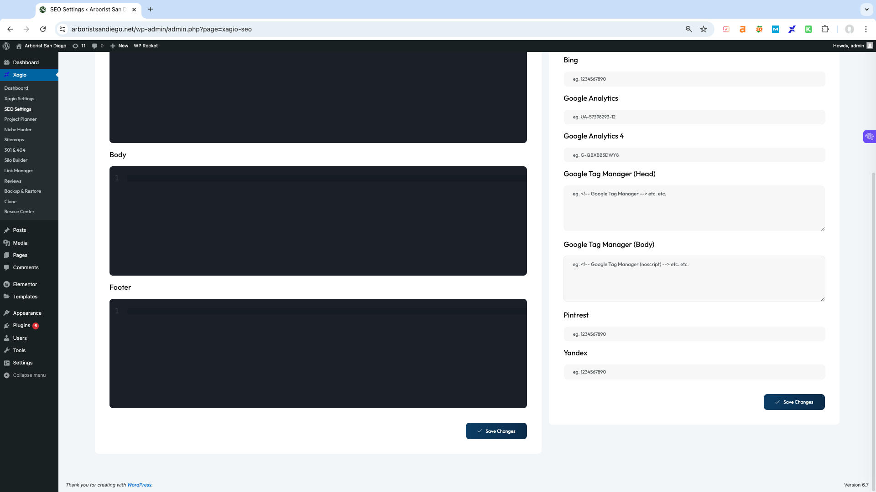Image resolution: width=876 pixels, height=492 pixels.
Task: Open Xagio submenu Dashboard link
Action: pos(16,88)
